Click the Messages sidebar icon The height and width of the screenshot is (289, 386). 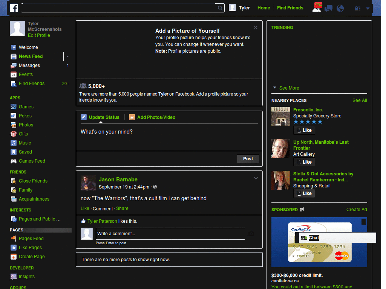tap(14, 65)
